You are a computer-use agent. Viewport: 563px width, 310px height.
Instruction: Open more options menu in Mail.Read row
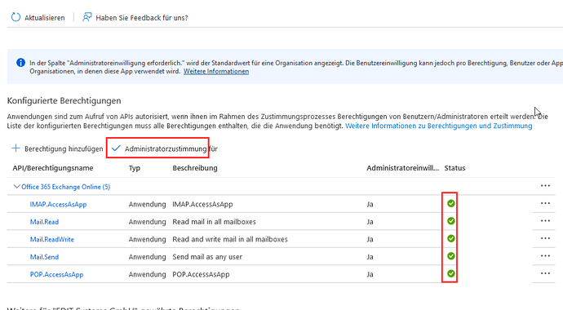545,221
